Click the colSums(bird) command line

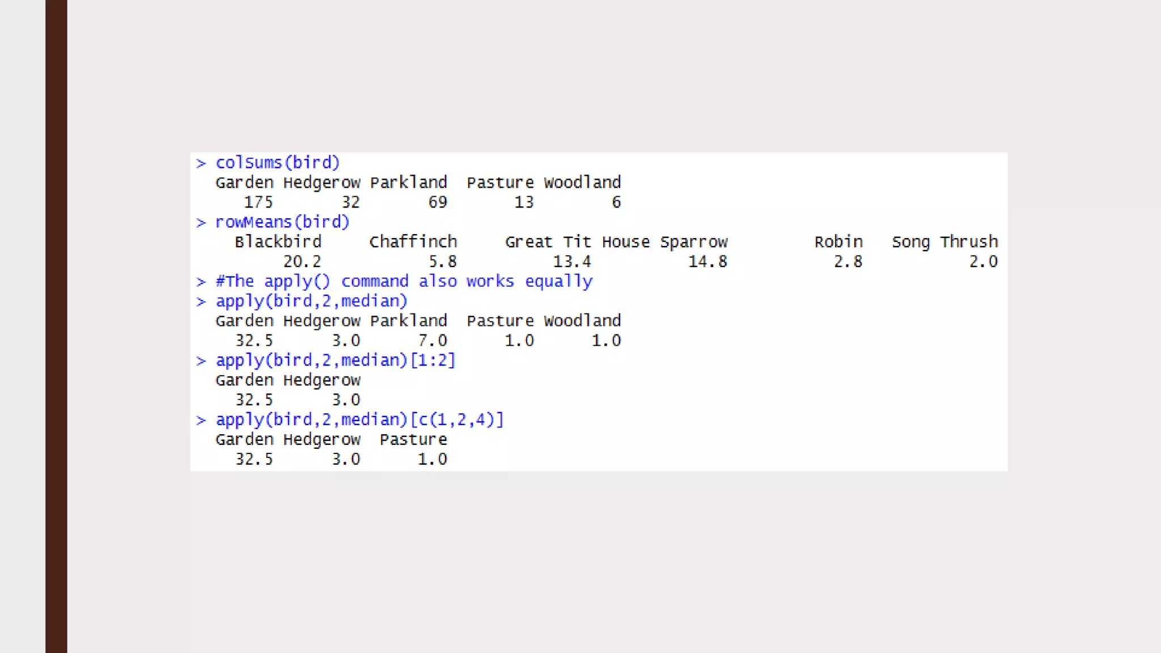coord(277,163)
